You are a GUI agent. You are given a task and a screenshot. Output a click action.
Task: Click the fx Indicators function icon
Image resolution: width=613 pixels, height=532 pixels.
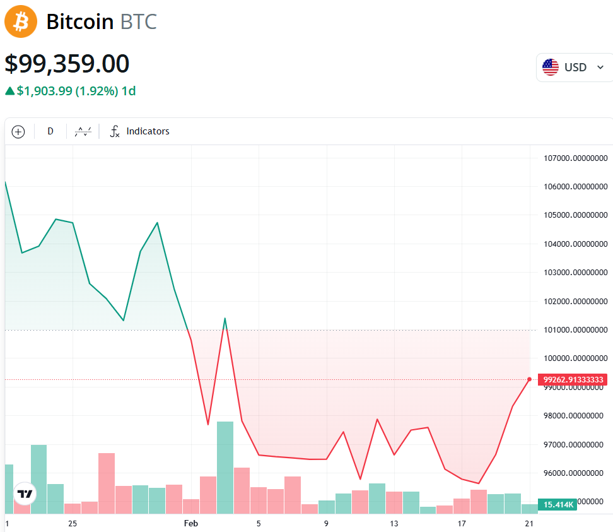(x=115, y=131)
